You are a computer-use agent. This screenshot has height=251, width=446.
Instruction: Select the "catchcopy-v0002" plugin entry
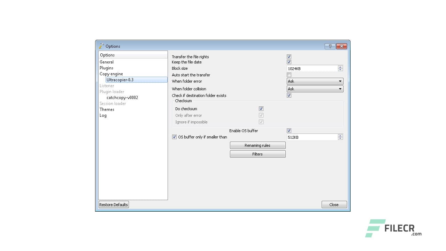point(122,97)
